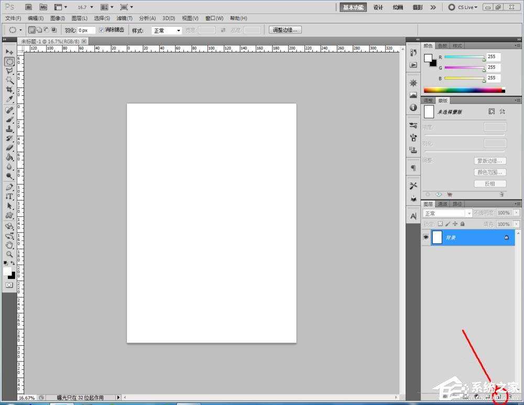
Task: Select the Eyedropper tool
Action: pos(9,99)
